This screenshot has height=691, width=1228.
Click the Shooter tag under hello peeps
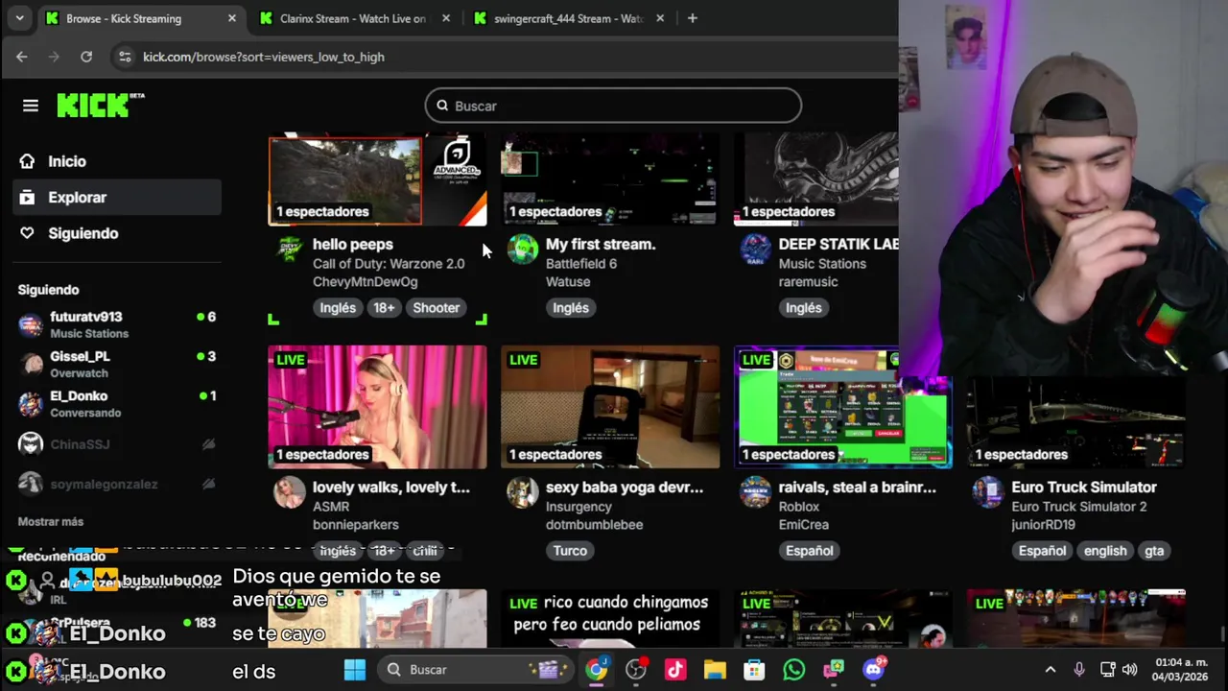coord(437,307)
